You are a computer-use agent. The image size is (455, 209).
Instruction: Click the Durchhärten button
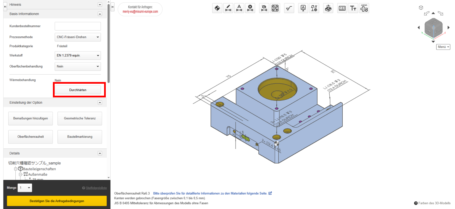click(x=78, y=90)
